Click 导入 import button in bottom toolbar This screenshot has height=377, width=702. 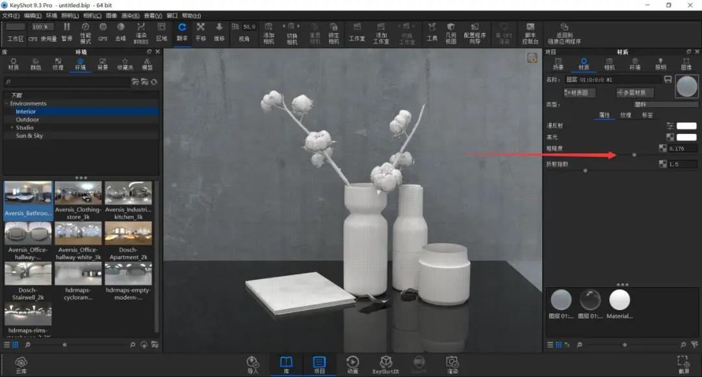pos(252,365)
